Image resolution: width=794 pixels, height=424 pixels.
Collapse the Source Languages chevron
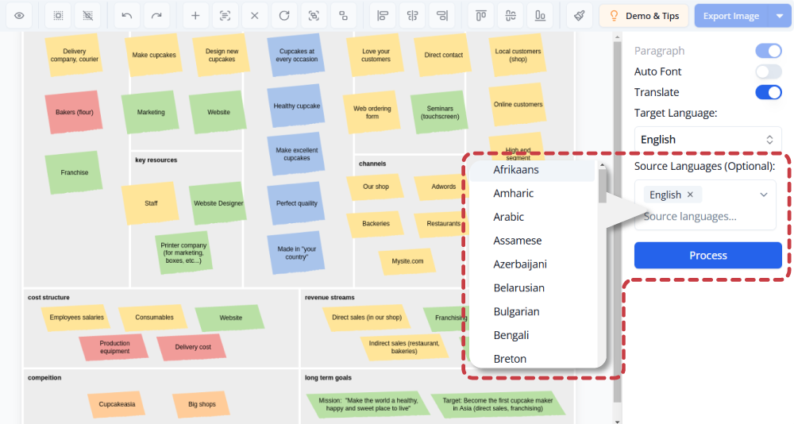[764, 195]
